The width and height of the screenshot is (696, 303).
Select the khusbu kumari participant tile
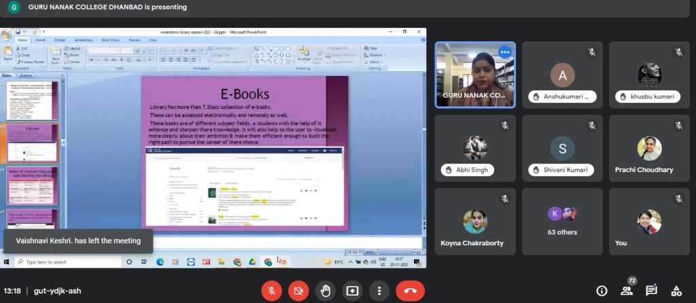click(x=649, y=75)
